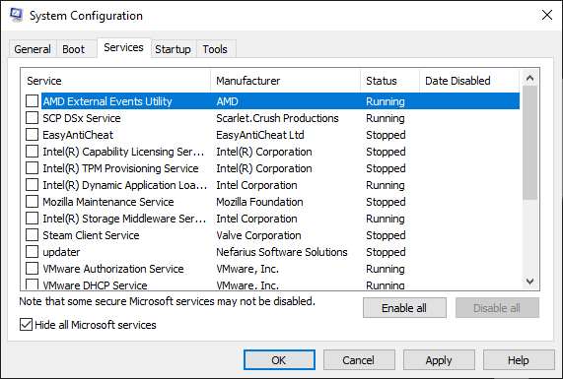Click the System Configuration title bar icon
Viewport: 563px width, 379px height.
coord(16,15)
